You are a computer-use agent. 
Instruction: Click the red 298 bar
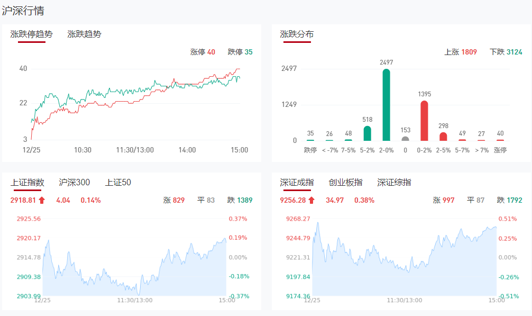click(x=443, y=137)
